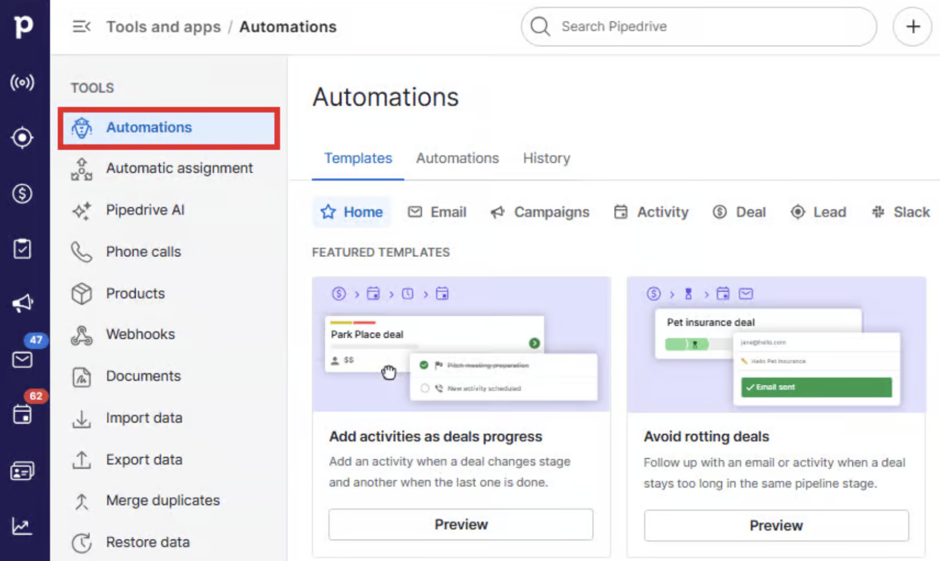
Task: Click Pet insurance deal template thumbnail
Action: coord(776,344)
